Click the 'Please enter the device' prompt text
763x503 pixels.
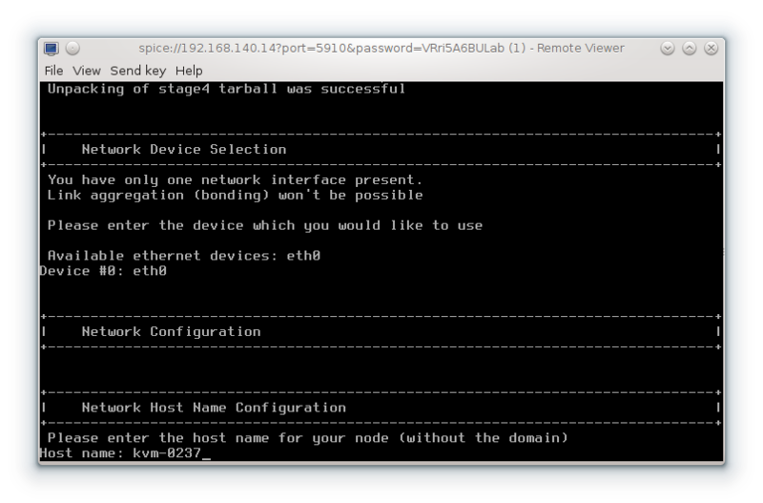pos(264,225)
